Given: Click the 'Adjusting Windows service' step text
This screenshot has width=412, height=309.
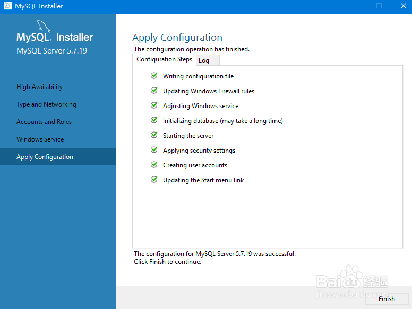Looking at the screenshot, I should (201, 106).
